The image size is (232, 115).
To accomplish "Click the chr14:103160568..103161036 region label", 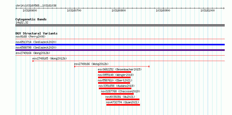I will [x=36, y=6].
